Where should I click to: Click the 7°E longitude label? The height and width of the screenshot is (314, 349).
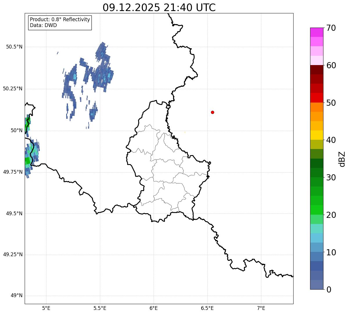pyautogui.click(x=261, y=308)
